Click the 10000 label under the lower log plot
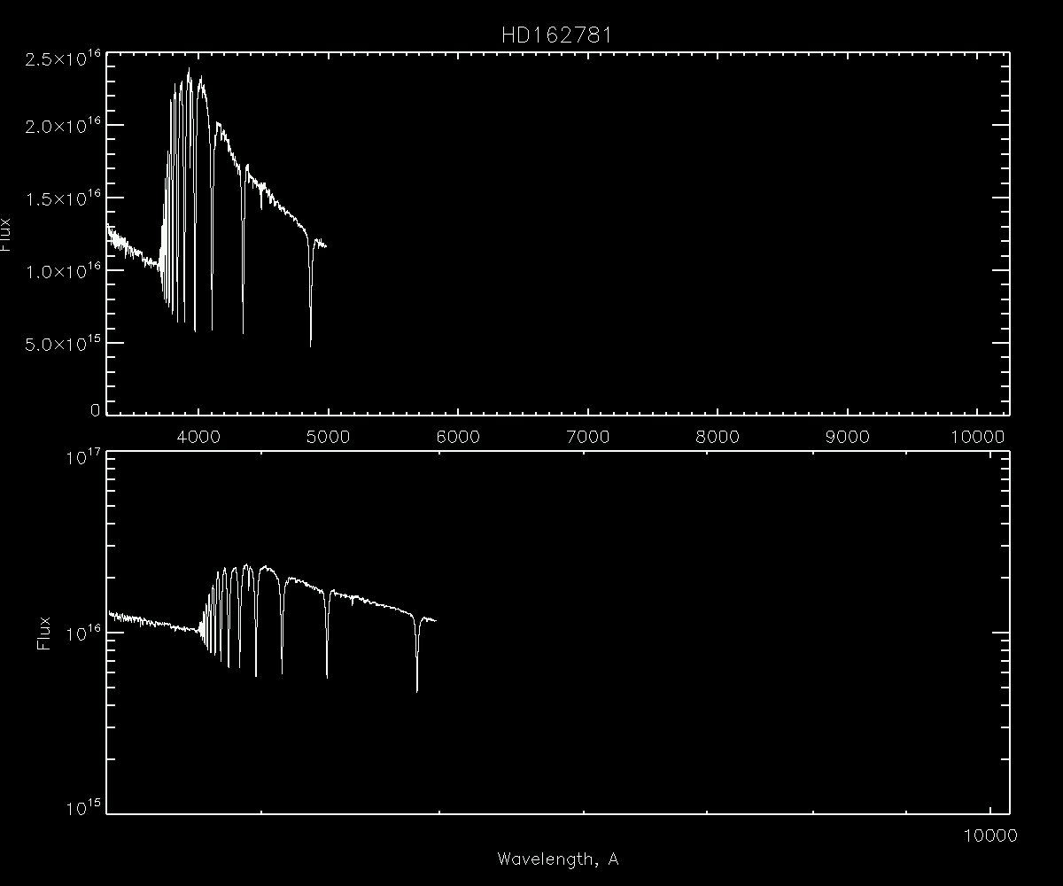Viewport: 1063px width, 886px height. (x=990, y=835)
